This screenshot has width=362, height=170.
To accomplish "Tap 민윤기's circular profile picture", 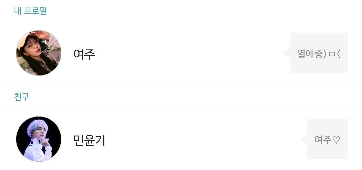I will coord(39,139).
